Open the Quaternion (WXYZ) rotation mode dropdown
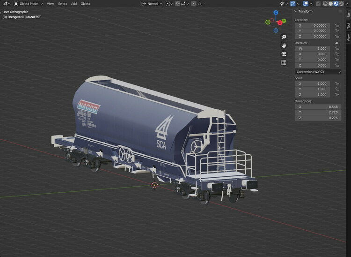The image size is (351, 257). 318,72
